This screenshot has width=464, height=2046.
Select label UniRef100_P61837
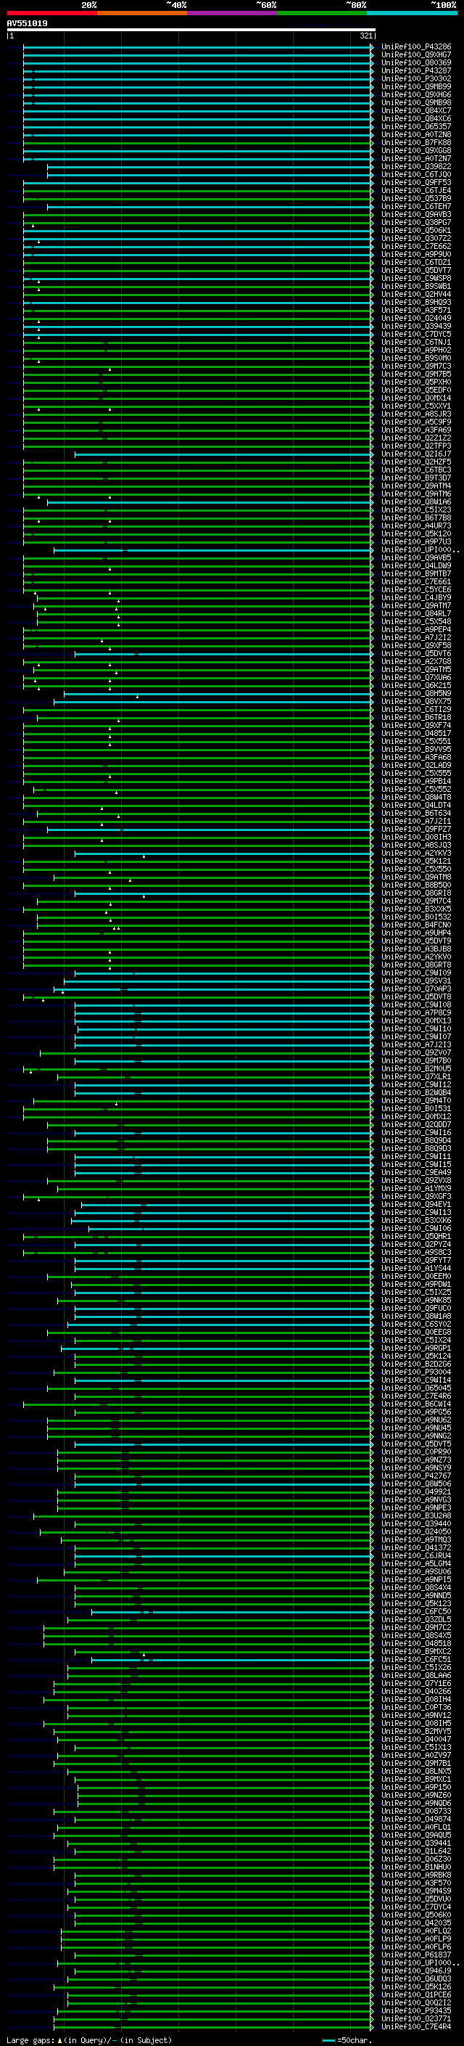click(416, 1955)
